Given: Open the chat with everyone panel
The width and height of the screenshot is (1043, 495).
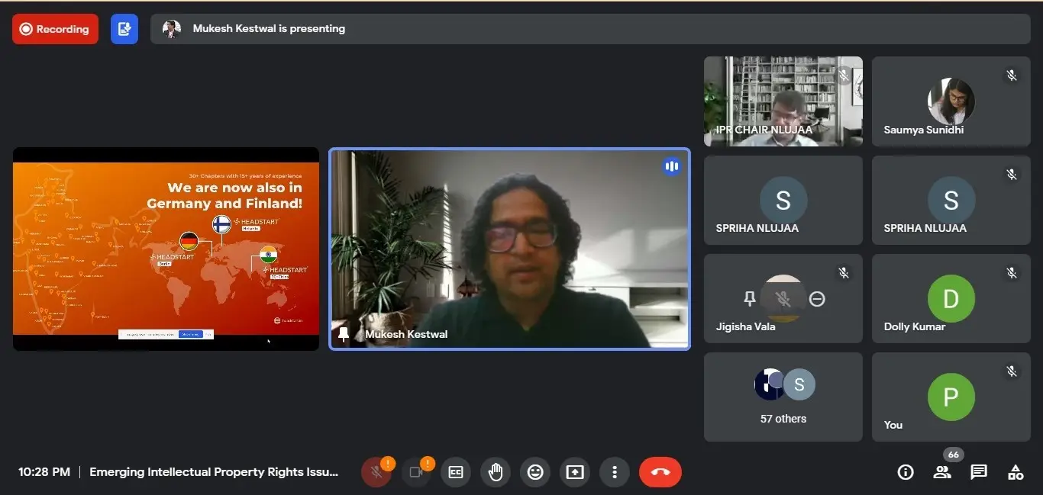Looking at the screenshot, I should (x=979, y=472).
